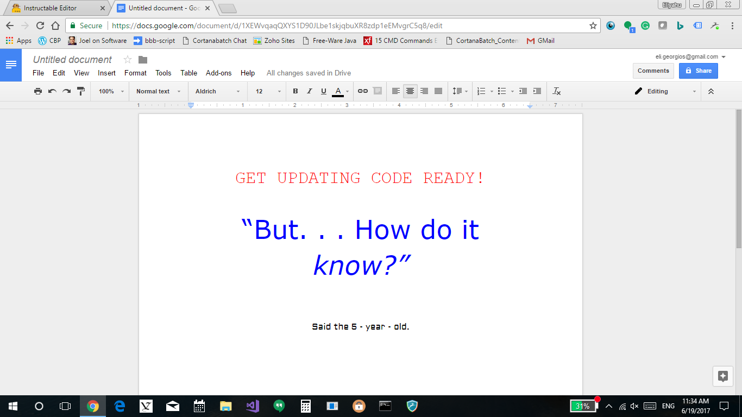Align text to the left

tap(396, 91)
